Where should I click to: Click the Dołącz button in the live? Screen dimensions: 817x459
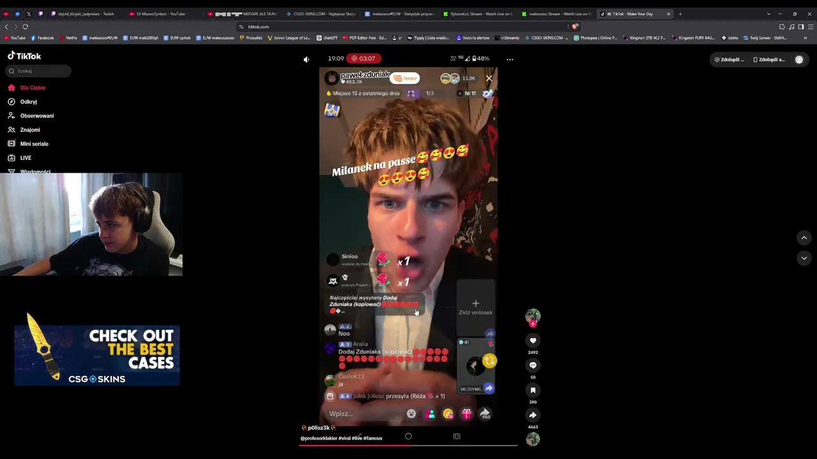tap(405, 78)
